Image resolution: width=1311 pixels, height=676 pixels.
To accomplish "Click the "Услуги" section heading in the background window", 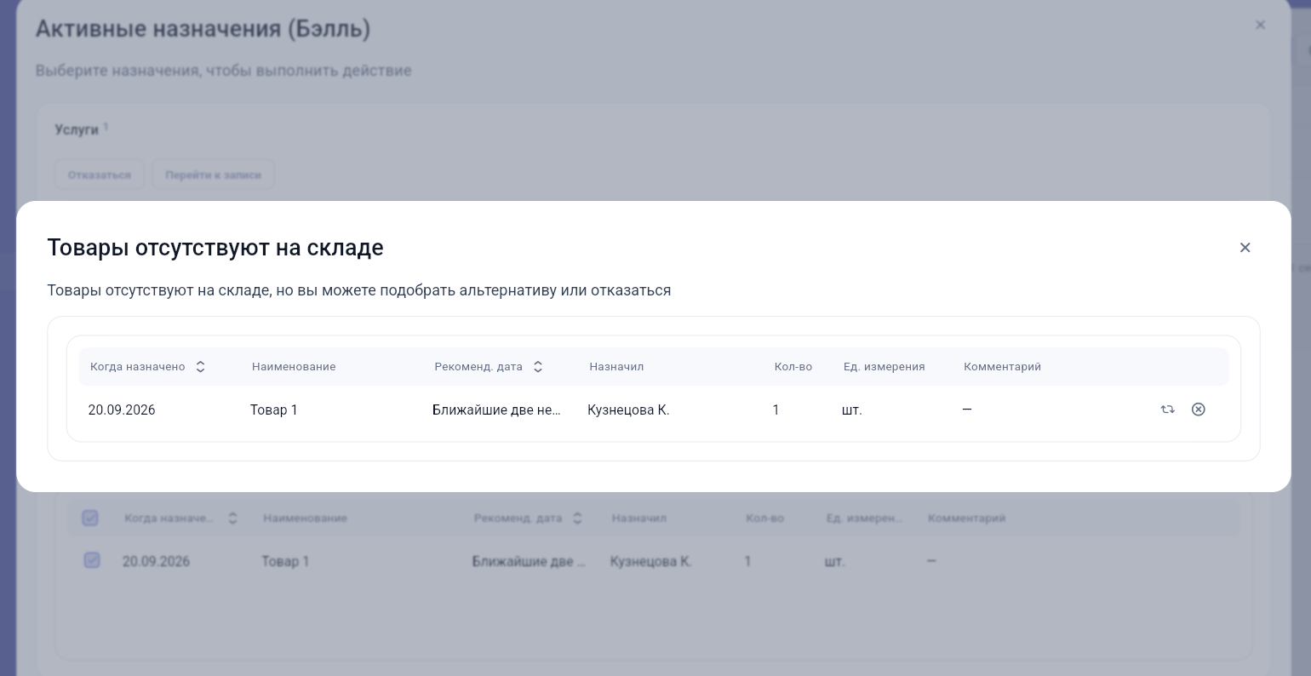I will click(x=77, y=129).
